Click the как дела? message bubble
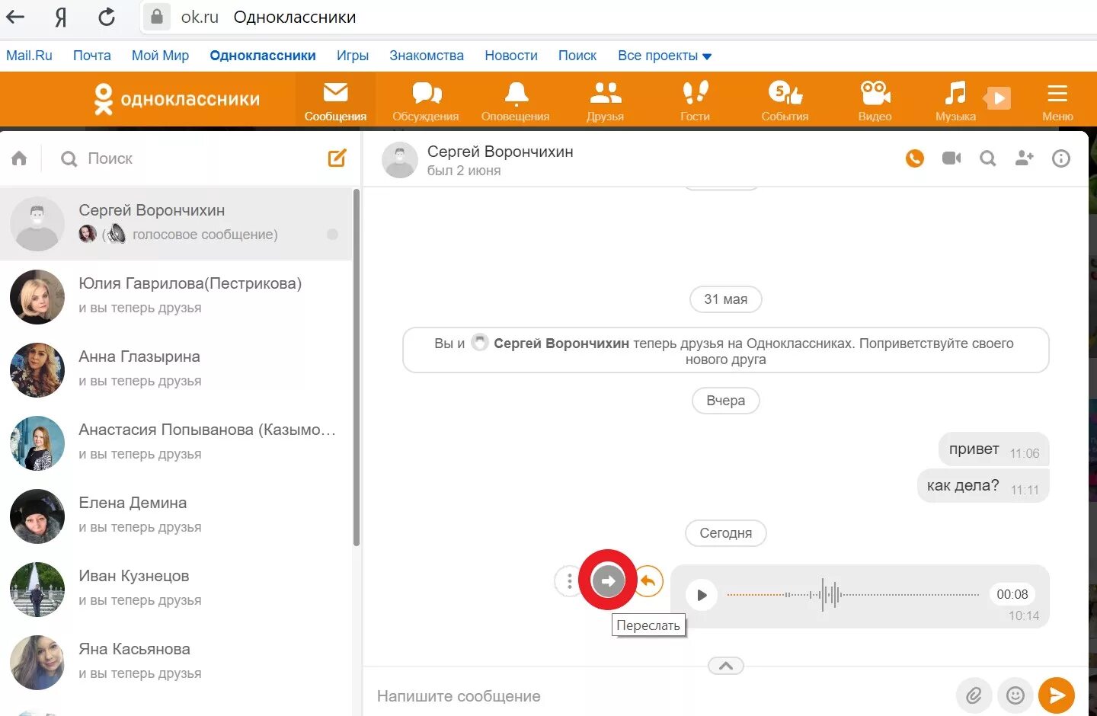Screen dimensions: 1097x716 click(x=983, y=486)
